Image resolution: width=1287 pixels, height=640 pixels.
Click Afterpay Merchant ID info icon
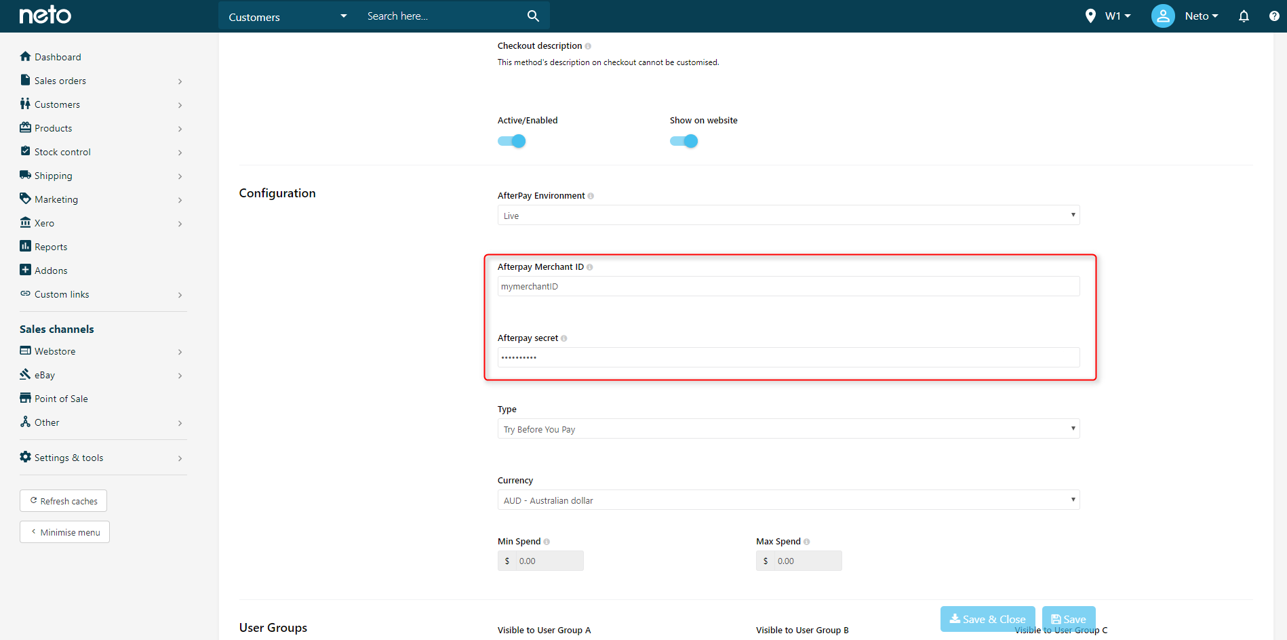pyautogui.click(x=589, y=267)
